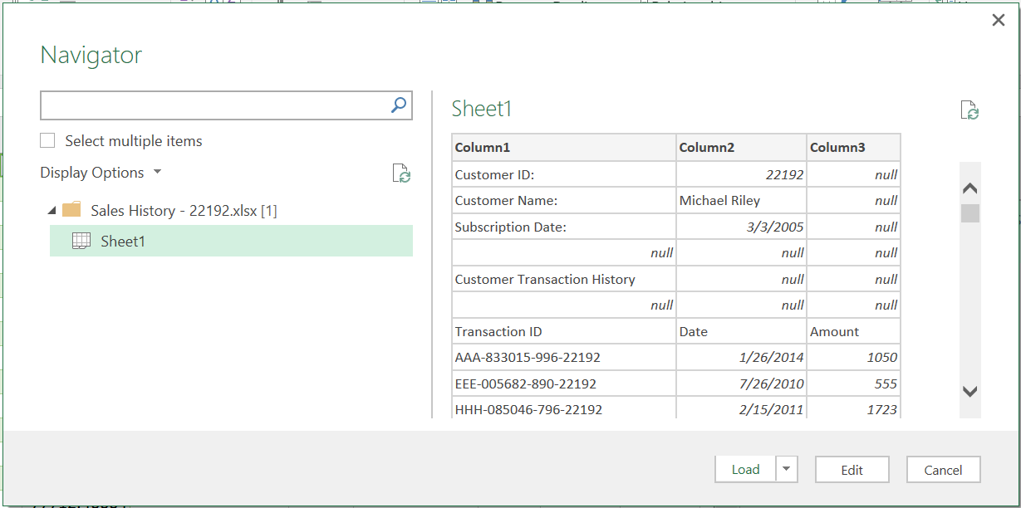Image resolution: width=1021 pixels, height=508 pixels.
Task: Click preview scrollbar down arrow
Action: (x=969, y=391)
